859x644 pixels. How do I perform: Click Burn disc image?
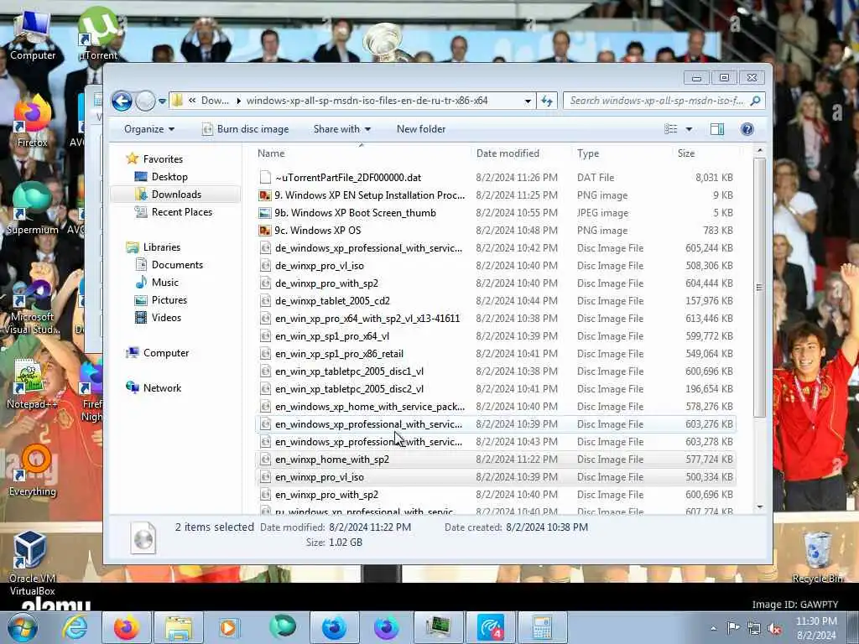[246, 129]
